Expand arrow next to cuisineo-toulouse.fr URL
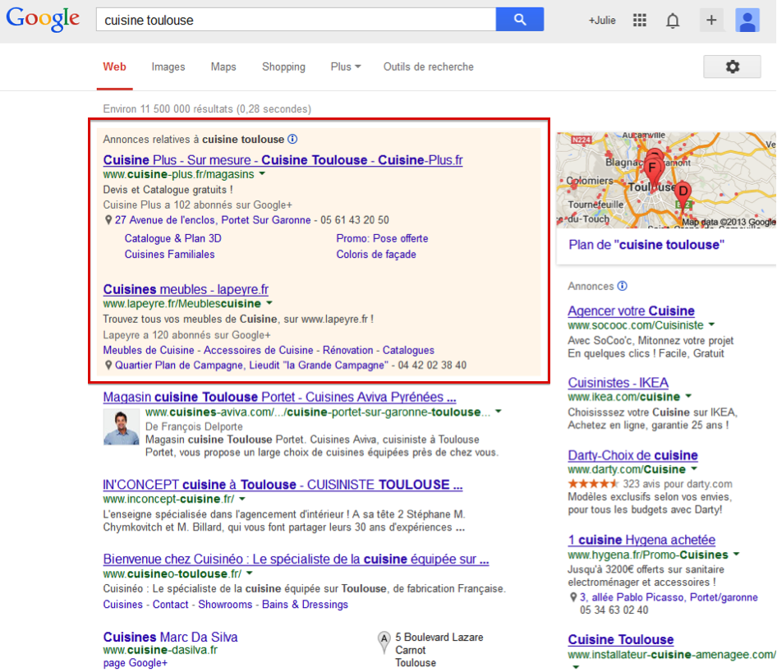 pos(249,573)
